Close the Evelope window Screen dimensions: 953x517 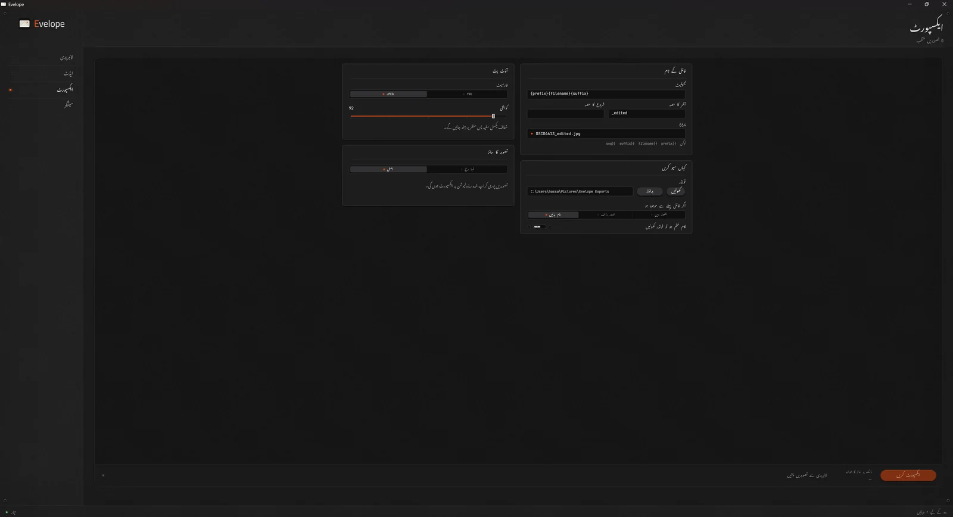coord(944,4)
